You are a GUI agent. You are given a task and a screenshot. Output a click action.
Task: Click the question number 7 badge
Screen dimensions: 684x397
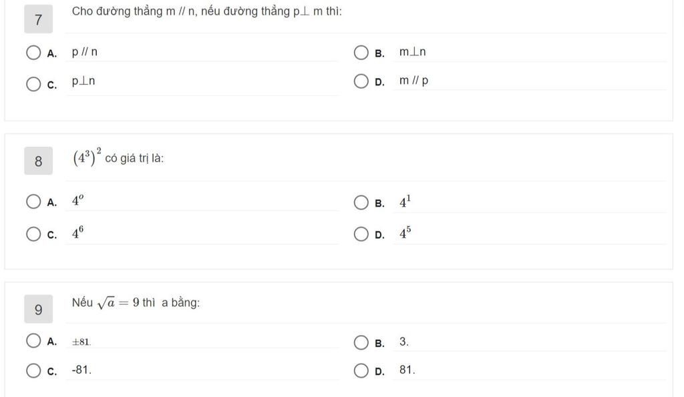(x=38, y=19)
